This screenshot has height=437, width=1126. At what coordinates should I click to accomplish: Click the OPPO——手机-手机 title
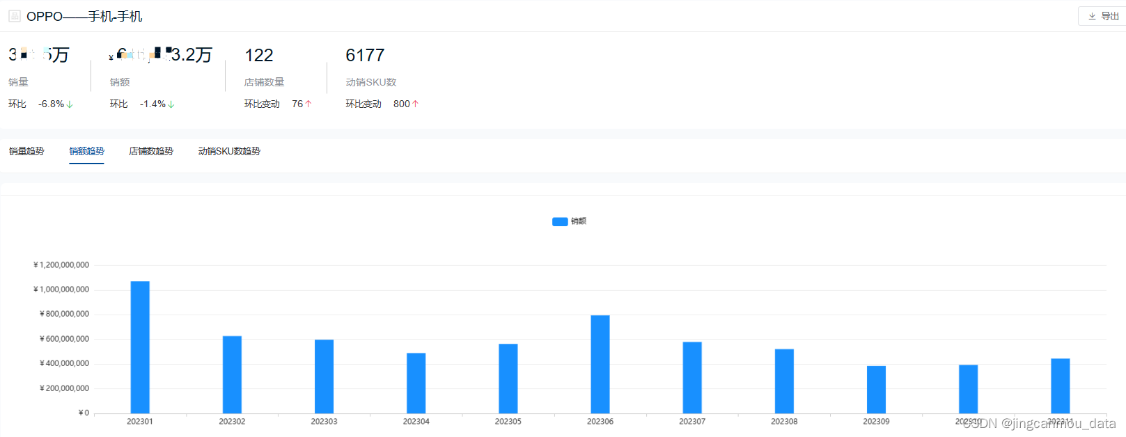[x=84, y=16]
